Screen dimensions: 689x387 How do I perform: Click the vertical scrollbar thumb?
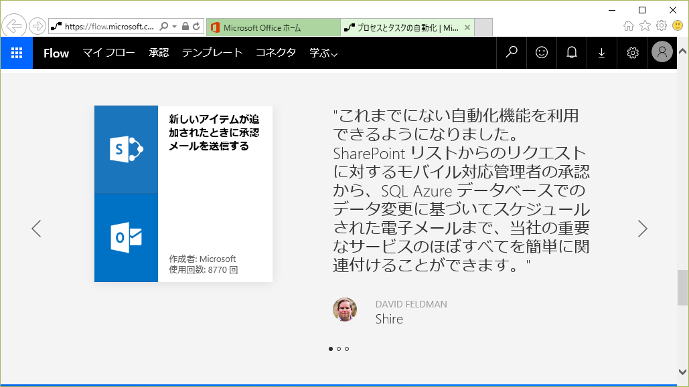pyautogui.click(x=682, y=288)
